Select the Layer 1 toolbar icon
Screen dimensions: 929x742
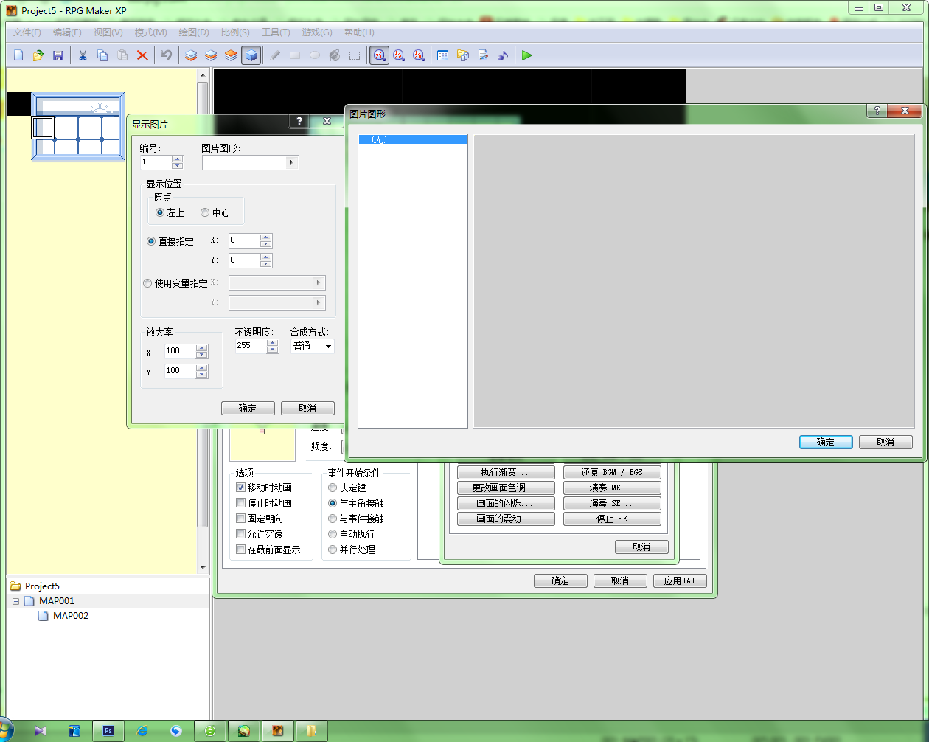tap(191, 55)
